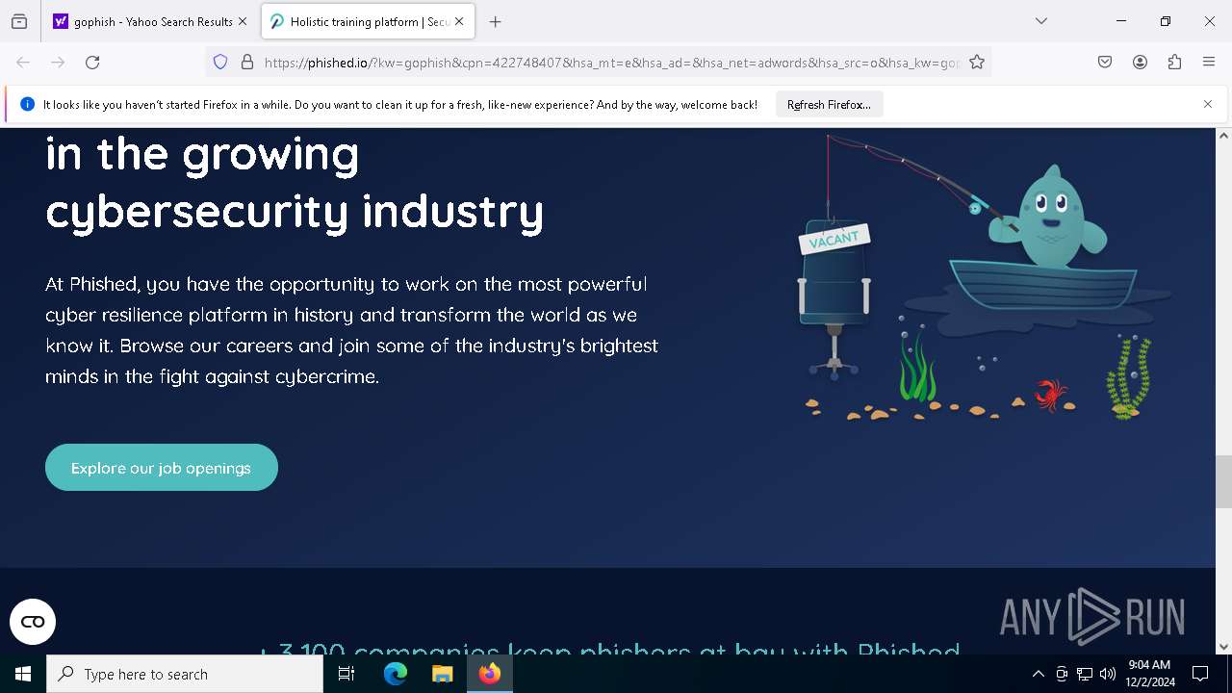Select the Holistic training platform tab
The width and height of the screenshot is (1232, 693).
click(x=366, y=21)
